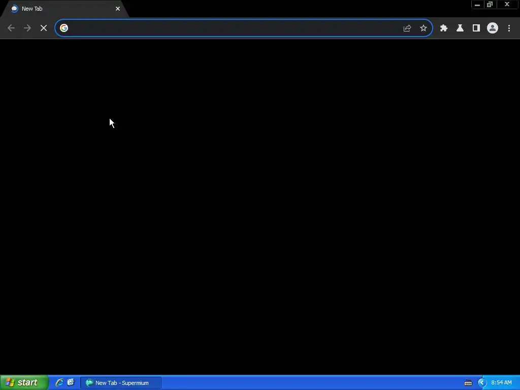The height and width of the screenshot is (390, 520).
Task: Go forward using the forward arrow
Action: pos(27,28)
